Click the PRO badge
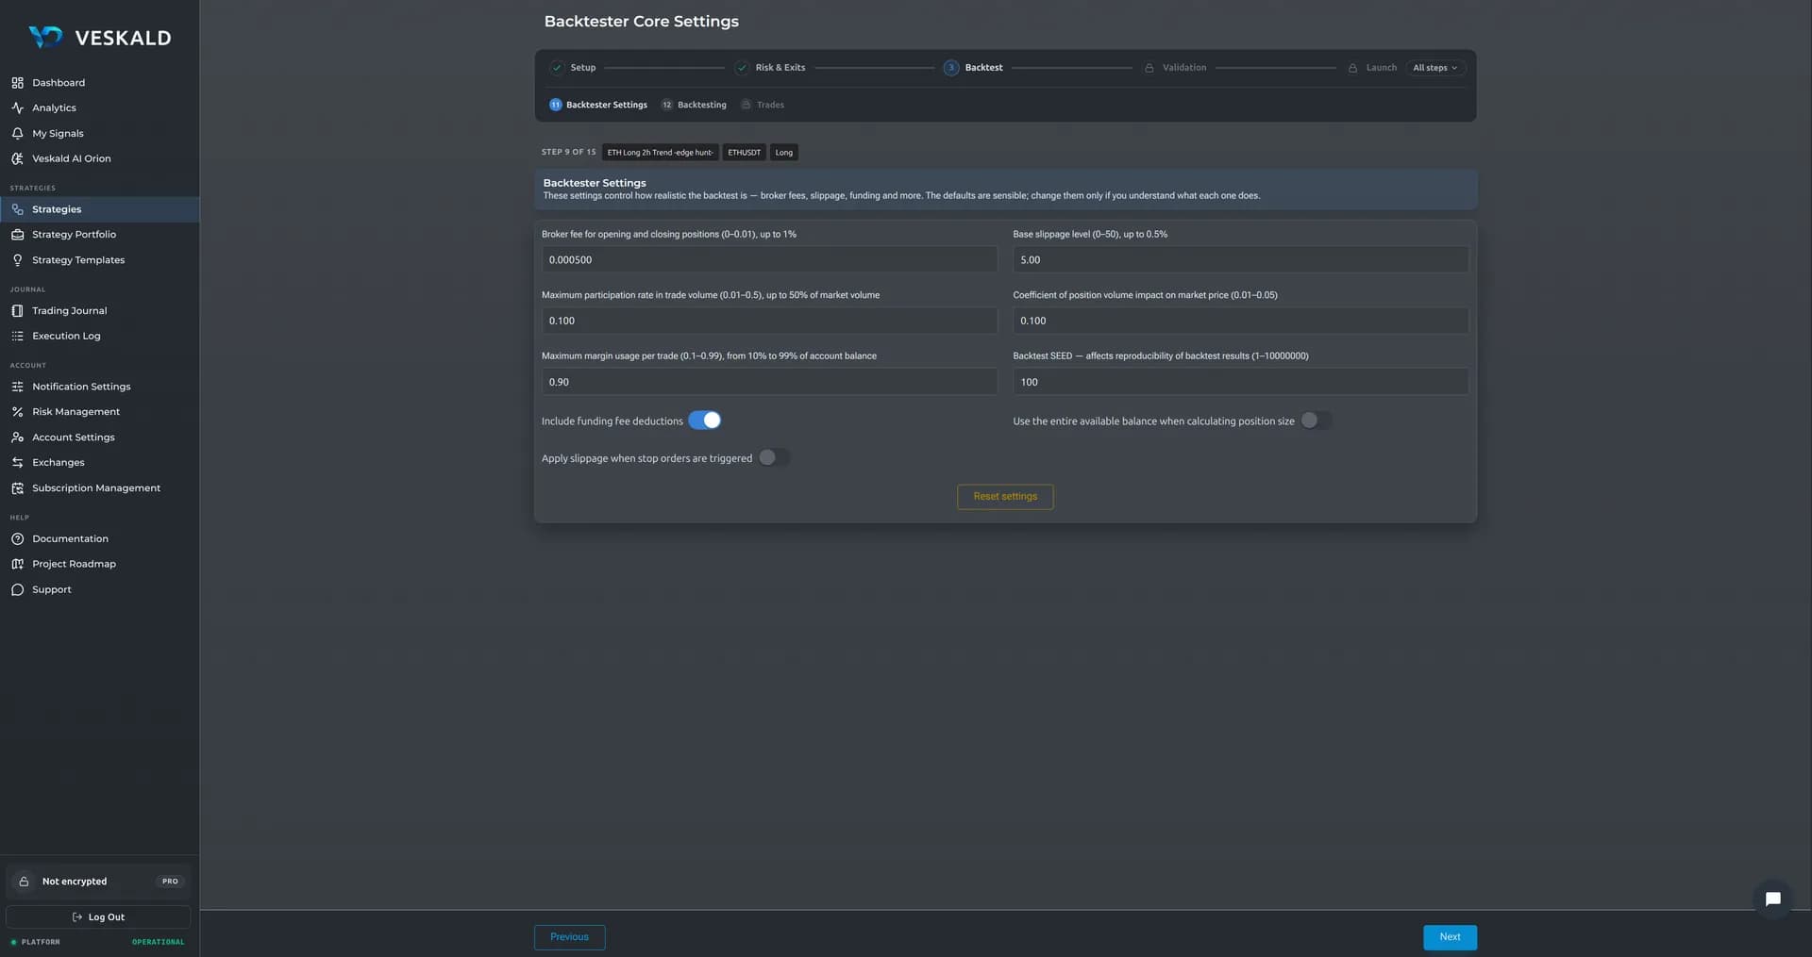Screen dimensions: 1812x957 [x=170, y=882]
